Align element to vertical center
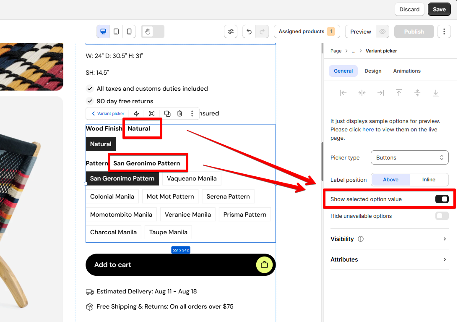The width and height of the screenshot is (458, 322). (417, 93)
